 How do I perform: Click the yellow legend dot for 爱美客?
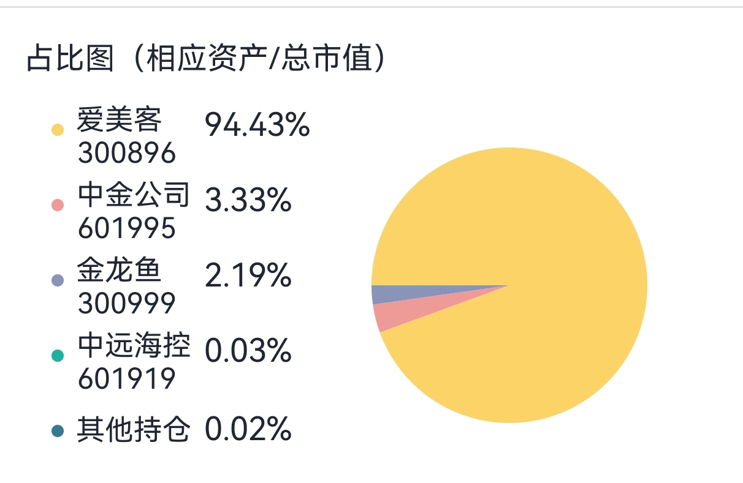click(58, 129)
